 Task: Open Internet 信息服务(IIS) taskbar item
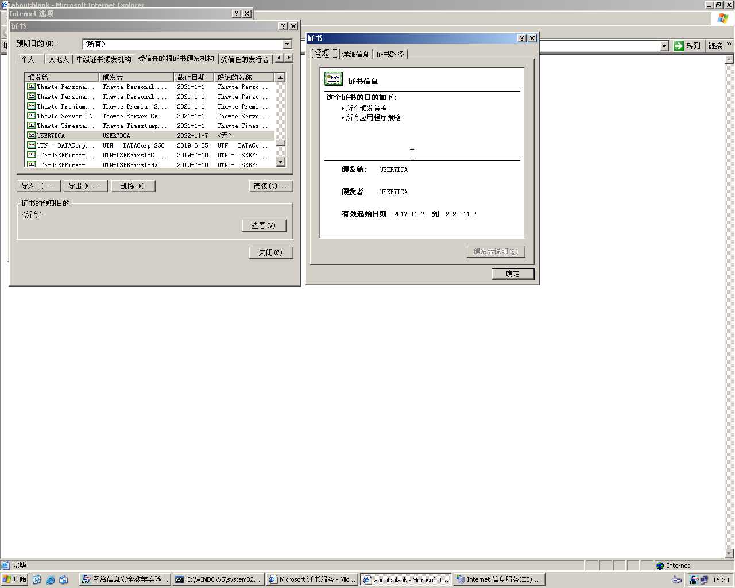point(499,579)
